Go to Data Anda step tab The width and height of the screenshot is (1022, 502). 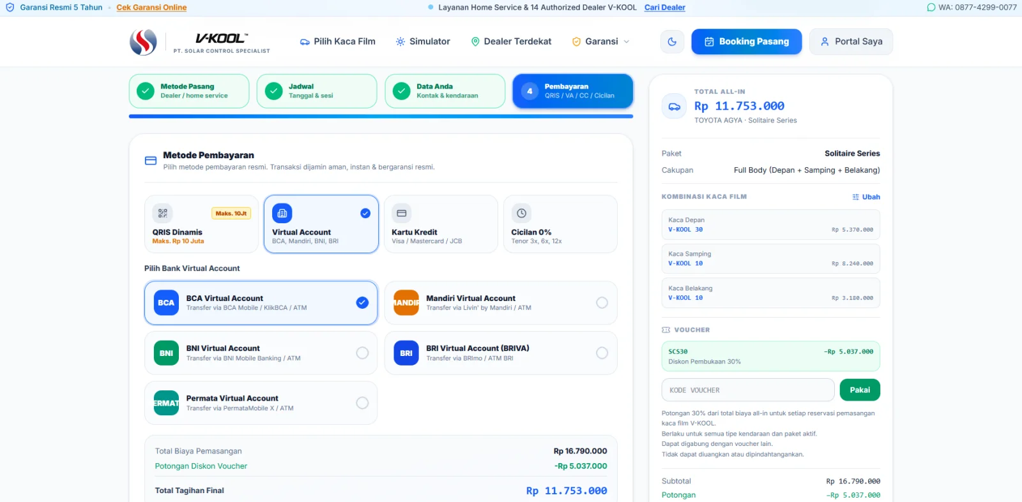pyautogui.click(x=445, y=91)
